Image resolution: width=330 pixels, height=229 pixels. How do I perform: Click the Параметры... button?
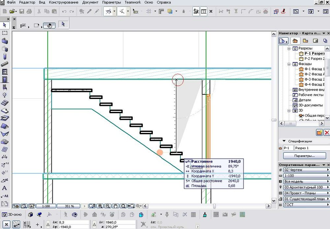coord(304,156)
